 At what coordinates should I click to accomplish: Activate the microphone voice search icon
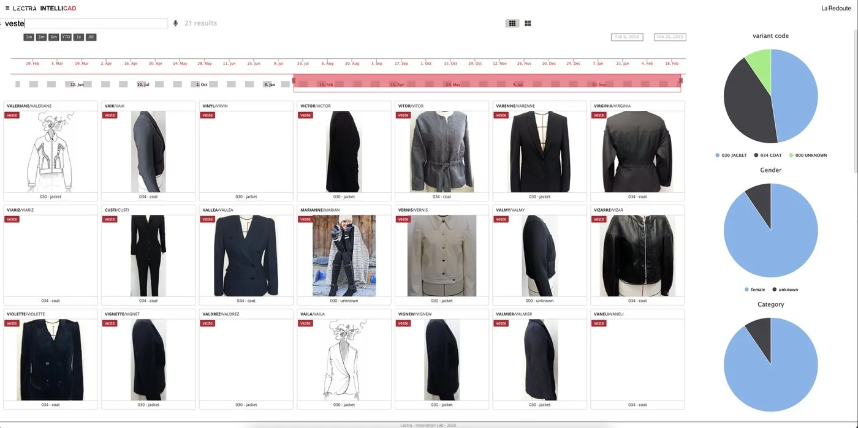click(175, 23)
